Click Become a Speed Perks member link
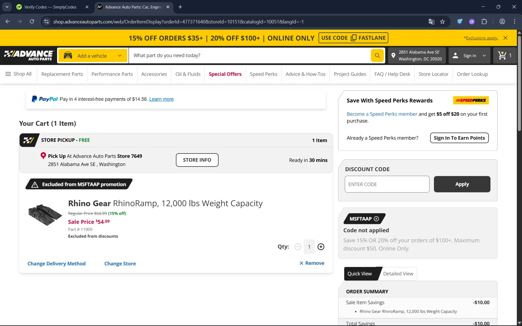522x326 pixels. 382,114
